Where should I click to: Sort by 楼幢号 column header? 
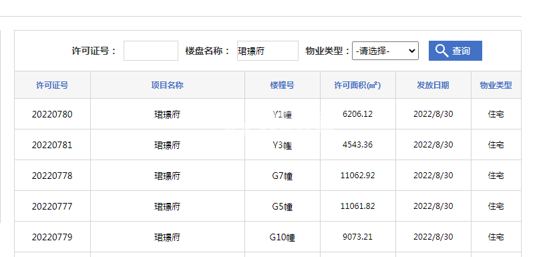point(283,85)
